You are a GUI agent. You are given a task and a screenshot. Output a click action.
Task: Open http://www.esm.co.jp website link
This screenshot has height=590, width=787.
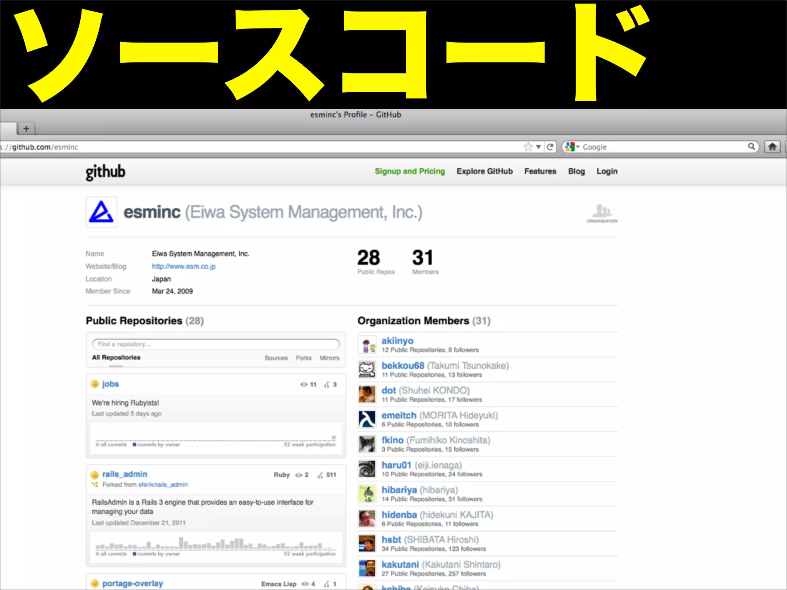click(184, 266)
